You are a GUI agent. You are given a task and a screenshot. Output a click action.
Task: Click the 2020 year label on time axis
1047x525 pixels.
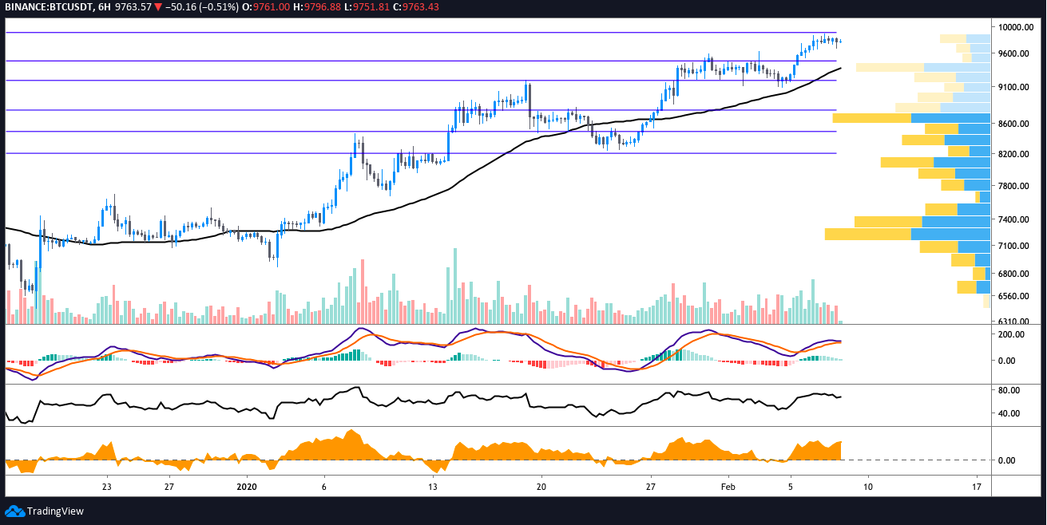pyautogui.click(x=247, y=486)
